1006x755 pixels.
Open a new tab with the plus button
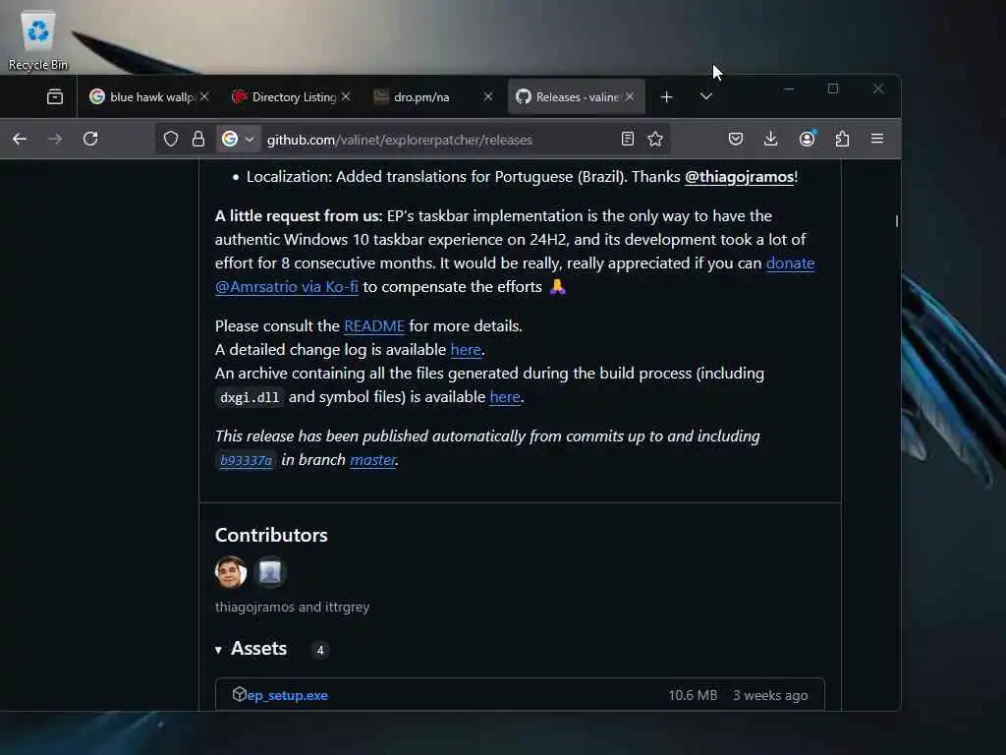coord(667,97)
